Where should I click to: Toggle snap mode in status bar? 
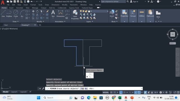tap(115, 92)
